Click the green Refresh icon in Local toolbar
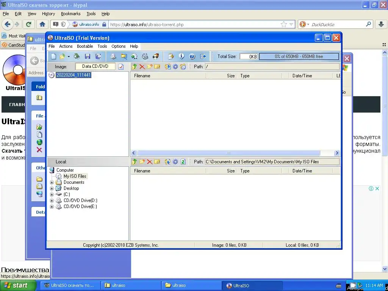The height and width of the screenshot is (291, 388). 183,161
